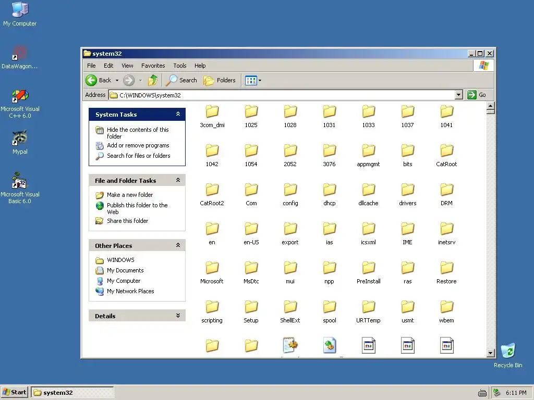This screenshot has height=400, width=534.
Task: Open the View menu
Action: click(127, 66)
